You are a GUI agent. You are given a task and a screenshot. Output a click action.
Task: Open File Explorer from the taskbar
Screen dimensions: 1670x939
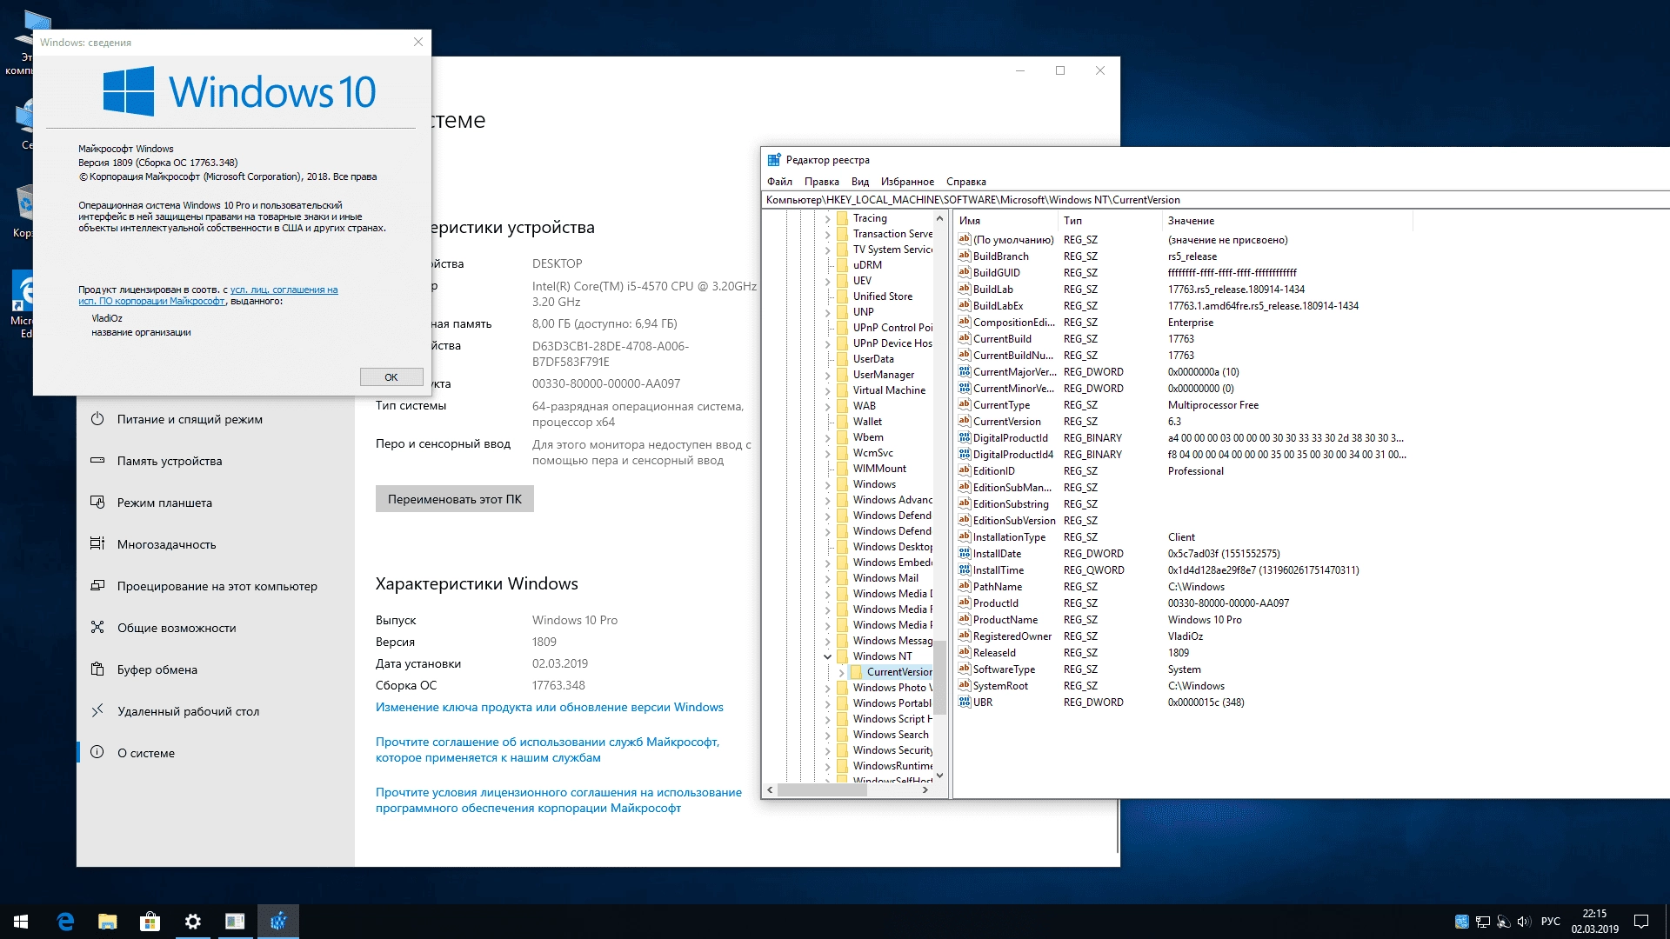point(108,922)
